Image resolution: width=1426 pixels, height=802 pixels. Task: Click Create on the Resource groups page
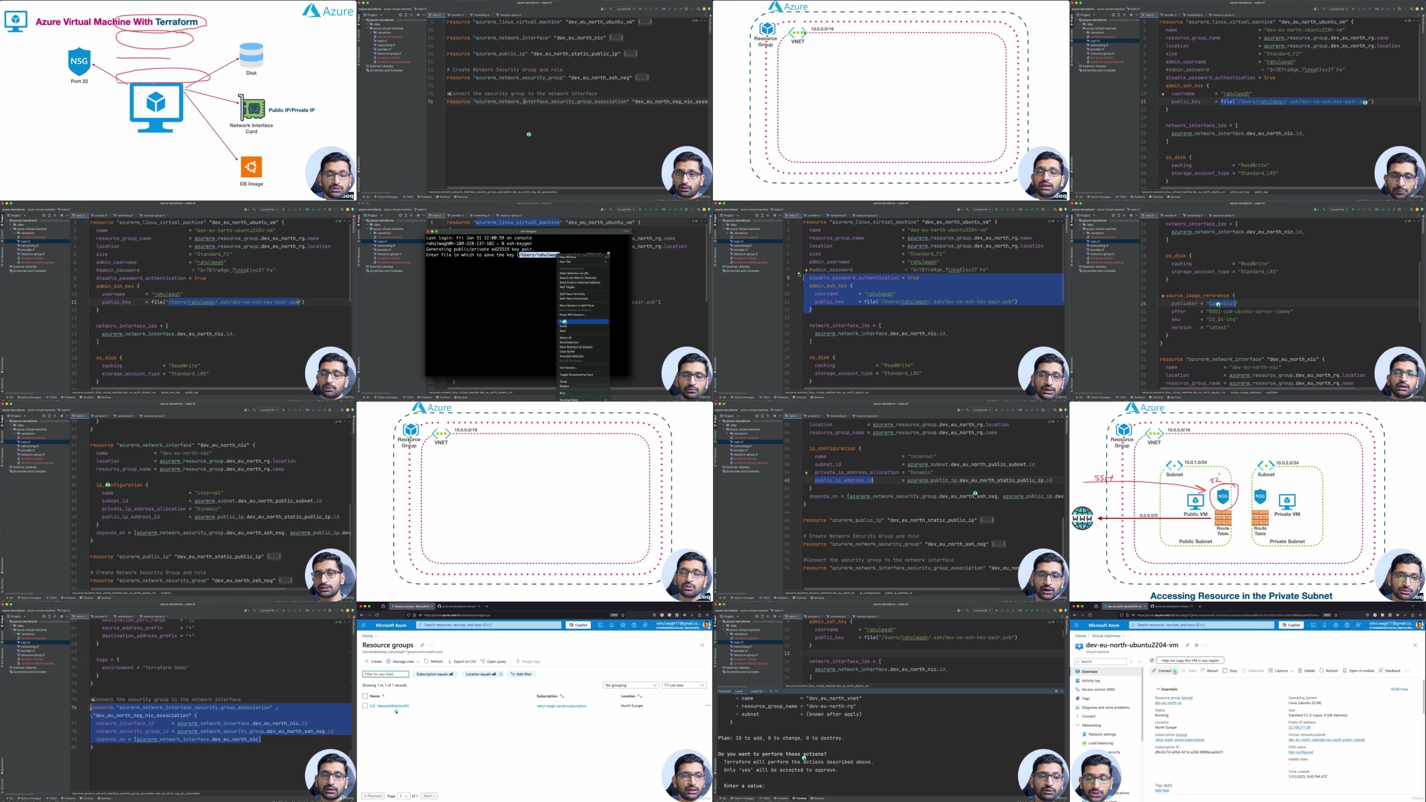[373, 661]
